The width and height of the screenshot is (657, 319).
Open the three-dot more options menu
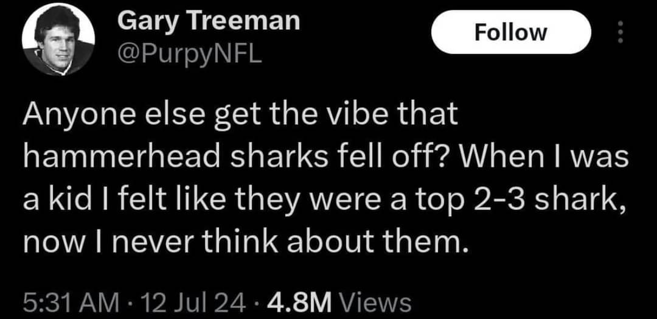(x=621, y=33)
